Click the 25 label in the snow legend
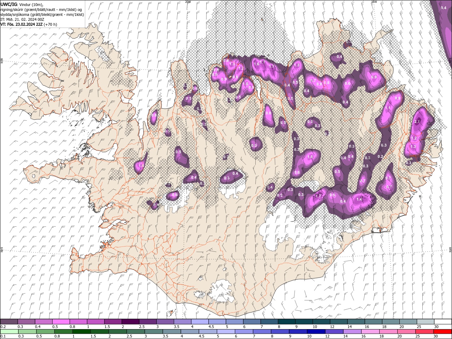The width and height of the screenshot is (452, 339). click(419, 327)
